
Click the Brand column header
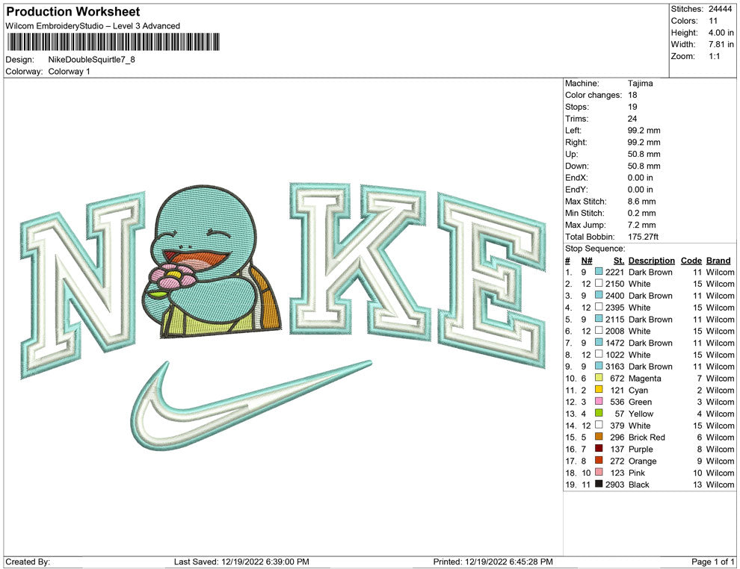(718, 260)
